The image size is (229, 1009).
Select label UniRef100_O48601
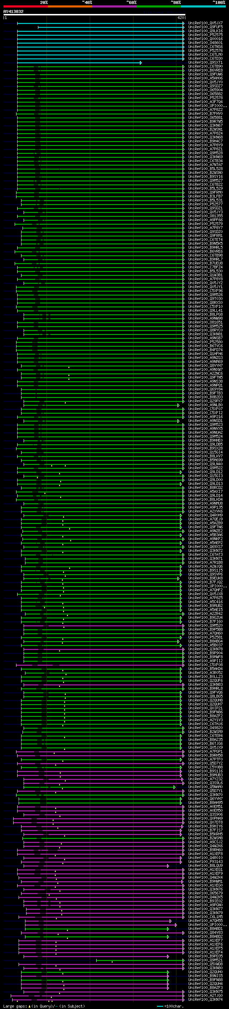(205, 43)
